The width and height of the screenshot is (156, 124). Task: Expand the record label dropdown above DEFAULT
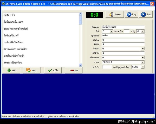tap(143, 58)
